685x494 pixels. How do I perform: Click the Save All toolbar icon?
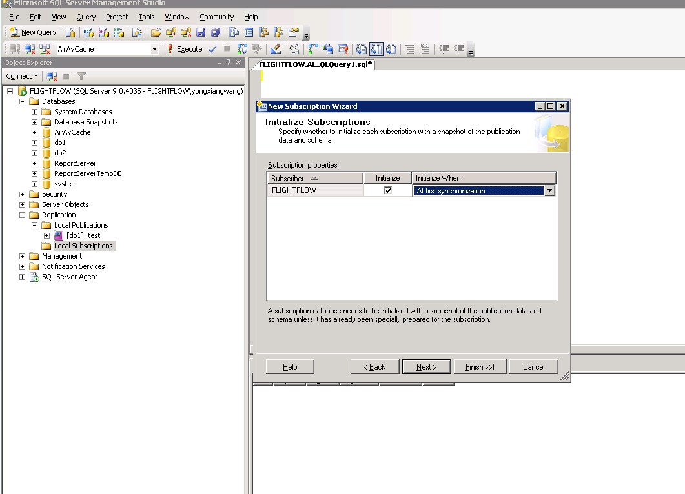[215, 32]
